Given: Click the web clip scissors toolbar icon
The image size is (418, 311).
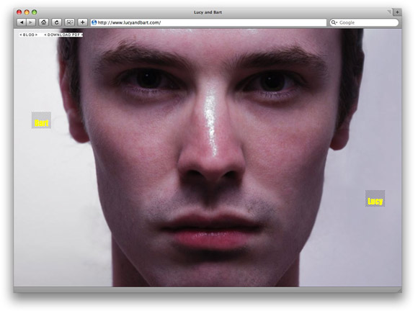Looking at the screenshot, I should point(70,22).
